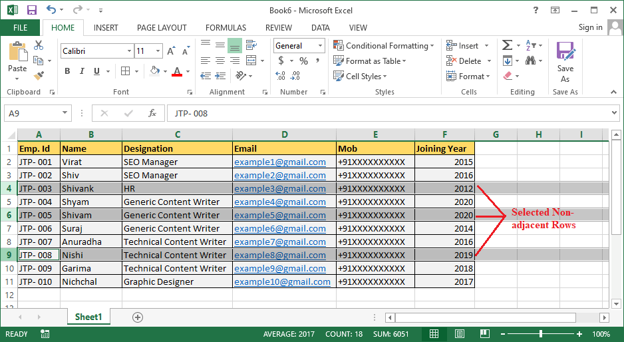This screenshot has height=342, width=624.
Task: Open the Name Box dropdown arrow
Action: tap(65, 113)
